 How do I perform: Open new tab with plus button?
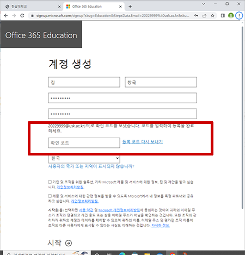(130, 7)
